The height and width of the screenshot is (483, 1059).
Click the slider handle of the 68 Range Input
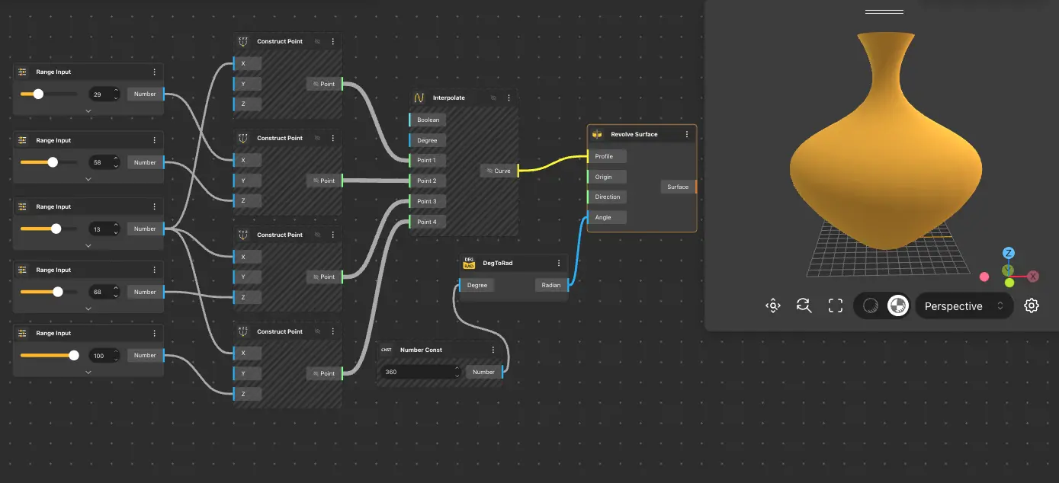coord(58,292)
